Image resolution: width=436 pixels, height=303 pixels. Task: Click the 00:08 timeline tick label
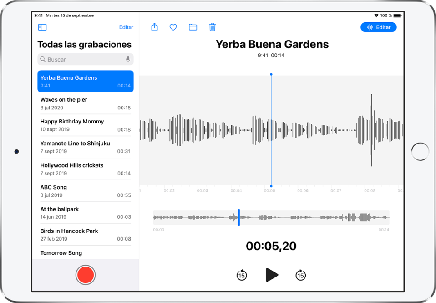[370, 191]
